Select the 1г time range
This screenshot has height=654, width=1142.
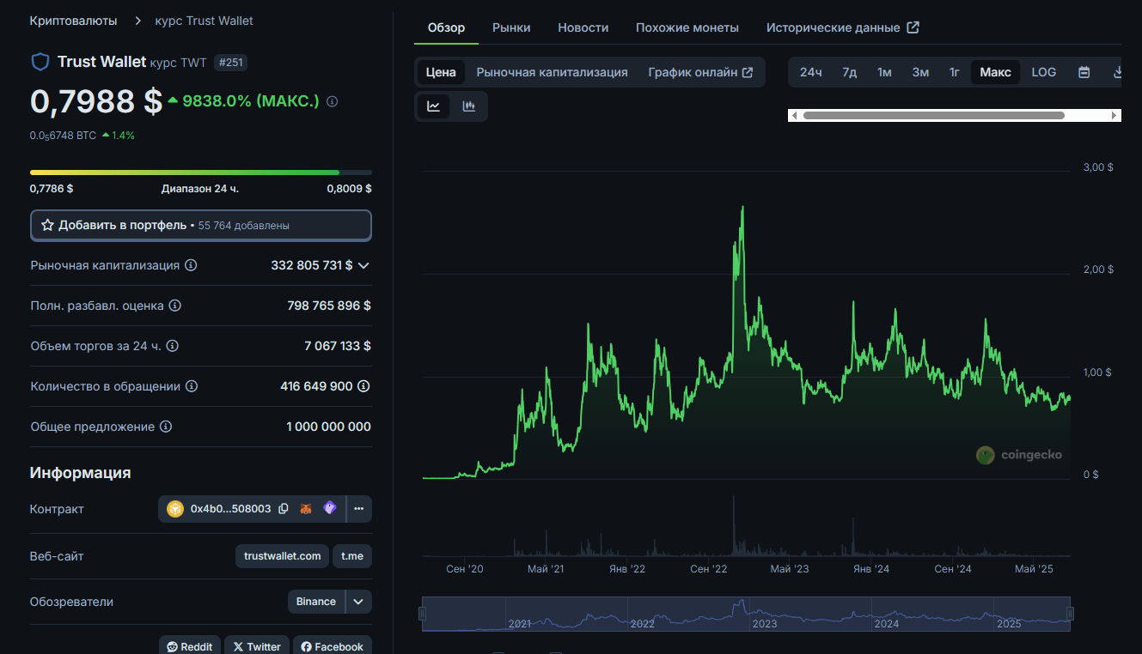point(955,72)
